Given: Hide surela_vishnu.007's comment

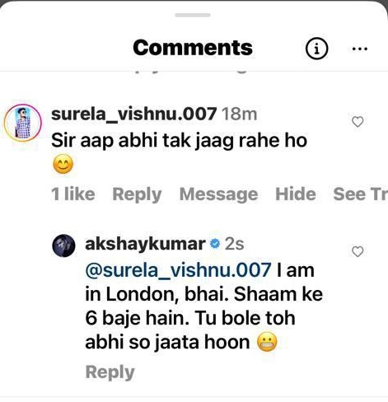Looking at the screenshot, I should (x=296, y=194).
